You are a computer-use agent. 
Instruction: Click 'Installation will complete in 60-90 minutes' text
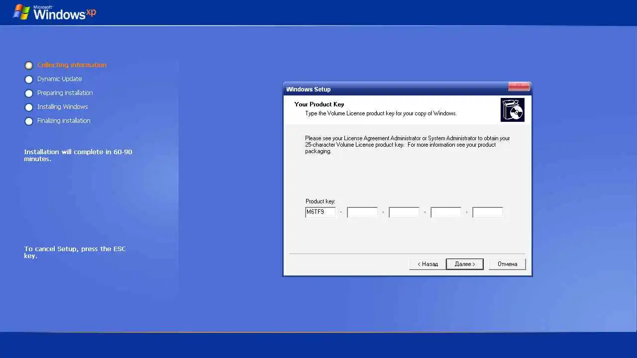coord(78,155)
